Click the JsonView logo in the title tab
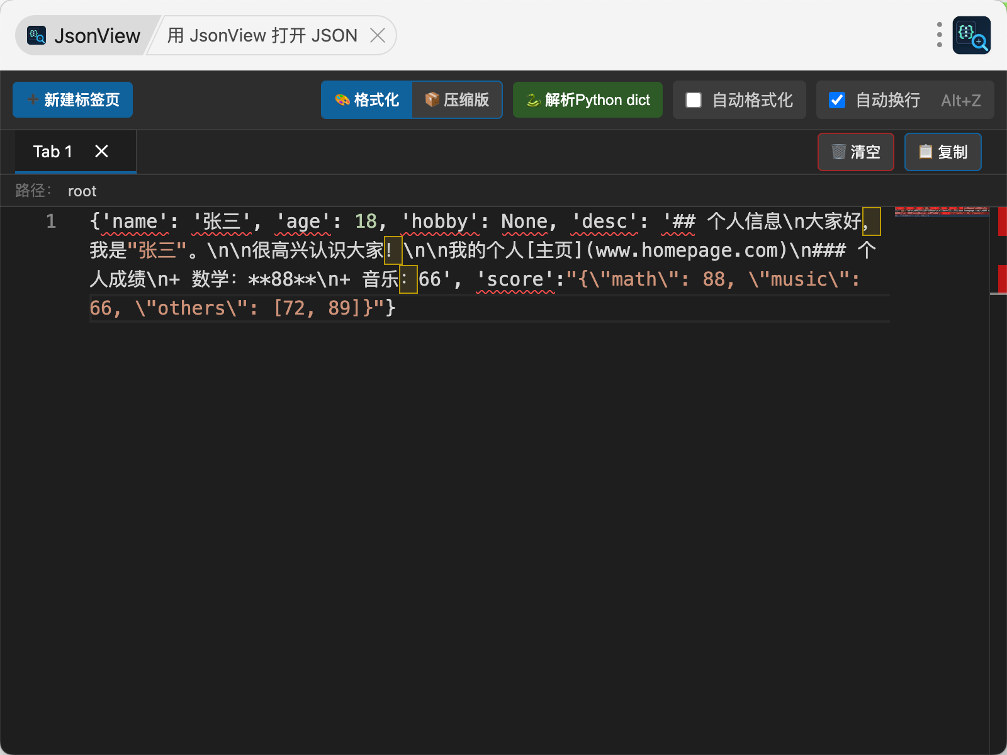1007x755 pixels. pyautogui.click(x=37, y=35)
